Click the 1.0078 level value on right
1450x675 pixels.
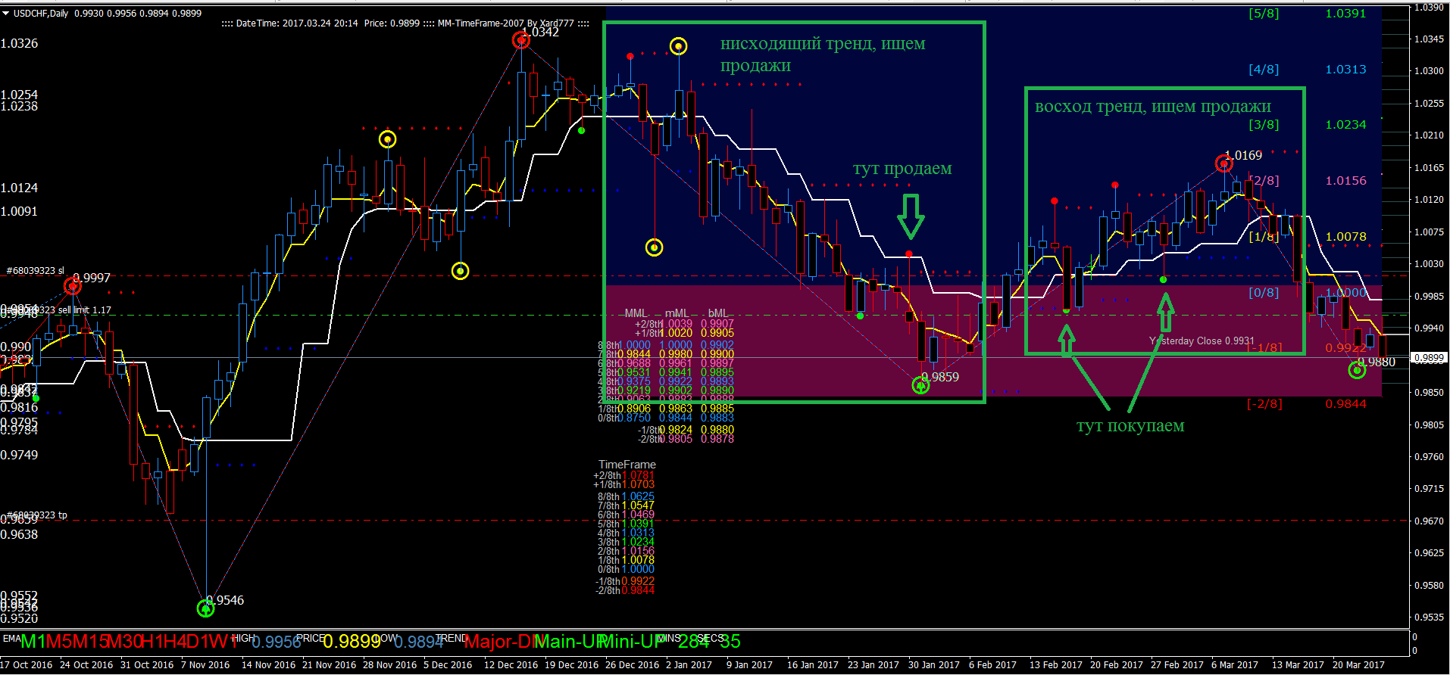1346,237
